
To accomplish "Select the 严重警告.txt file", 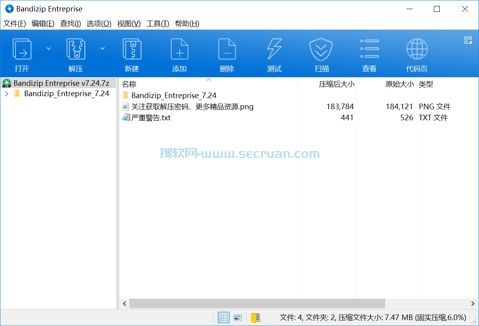I will coord(151,118).
